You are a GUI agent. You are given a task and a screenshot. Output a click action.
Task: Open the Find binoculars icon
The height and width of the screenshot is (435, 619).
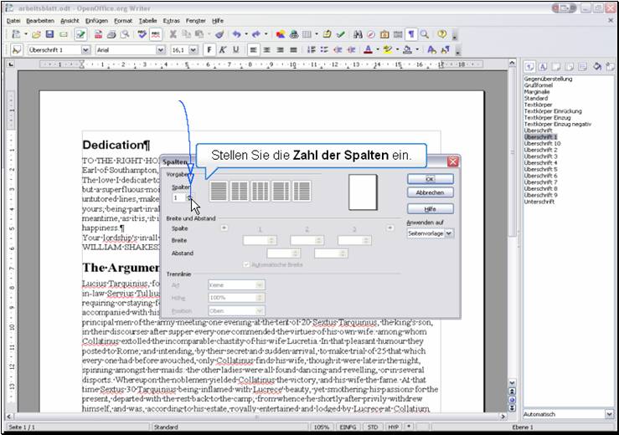coord(358,34)
